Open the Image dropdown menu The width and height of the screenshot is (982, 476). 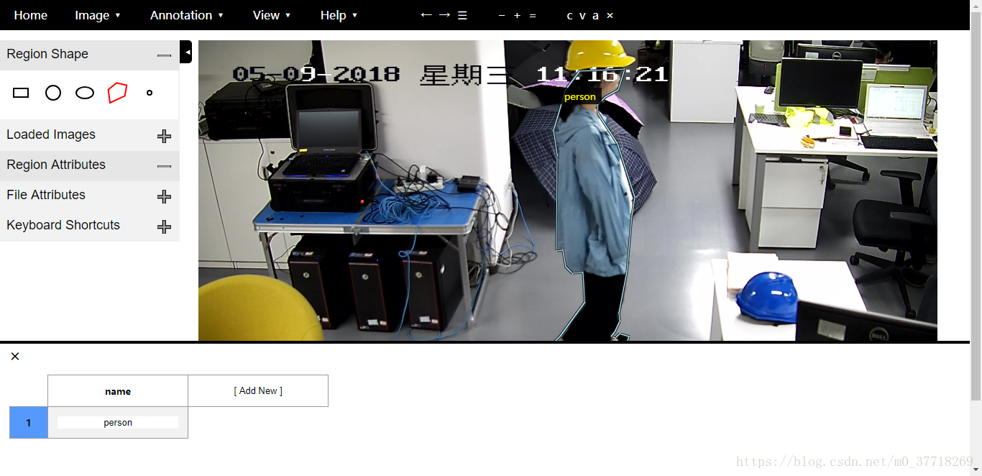click(x=98, y=15)
